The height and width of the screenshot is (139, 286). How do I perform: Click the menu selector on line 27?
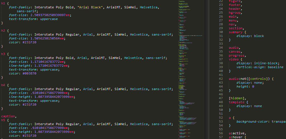point(232,20)
